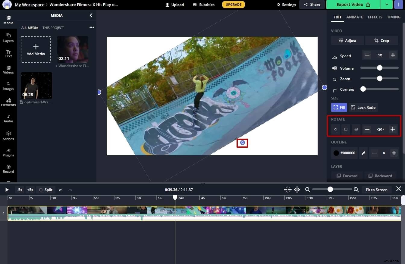The width and height of the screenshot is (405, 264).
Task: Select the Elements panel
Action: pyautogui.click(x=8, y=102)
